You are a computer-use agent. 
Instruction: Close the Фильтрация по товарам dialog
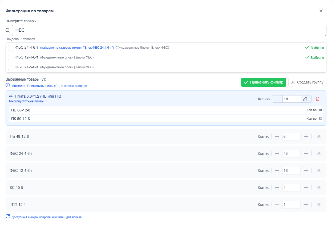(321, 11)
